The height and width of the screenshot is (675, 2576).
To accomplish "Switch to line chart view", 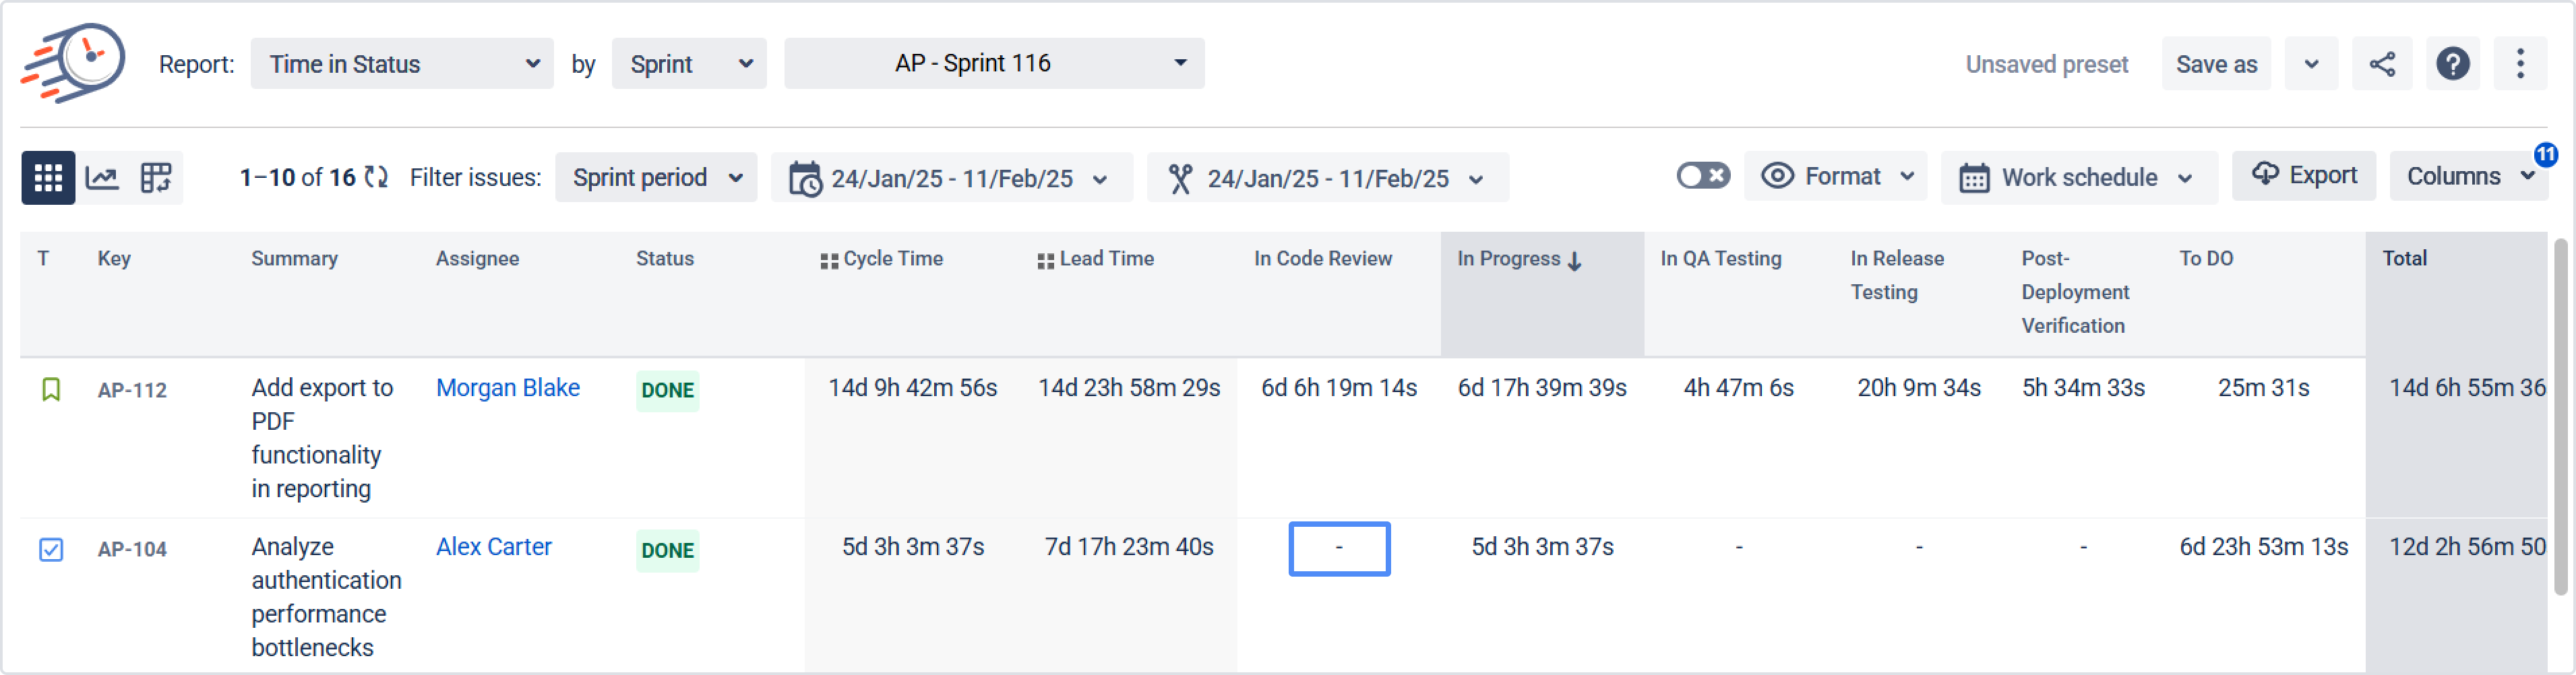I will tap(102, 178).
